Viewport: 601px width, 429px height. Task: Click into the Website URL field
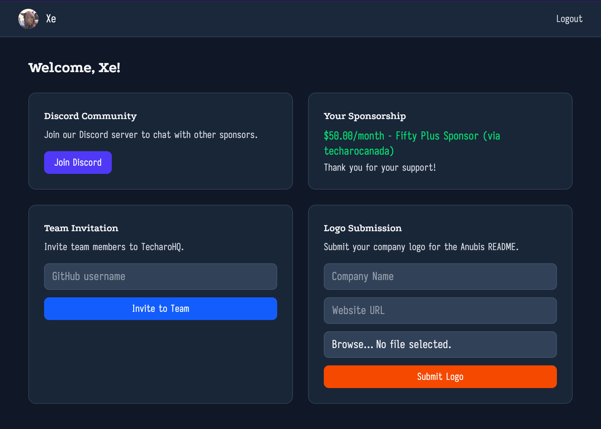point(440,311)
